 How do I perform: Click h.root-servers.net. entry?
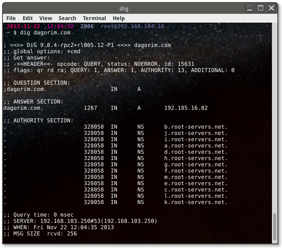[196, 158]
